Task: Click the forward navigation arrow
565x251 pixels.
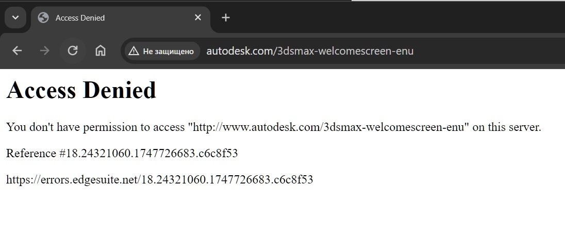Action: (x=45, y=51)
